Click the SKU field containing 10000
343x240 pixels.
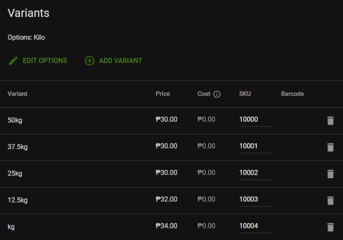pos(256,119)
